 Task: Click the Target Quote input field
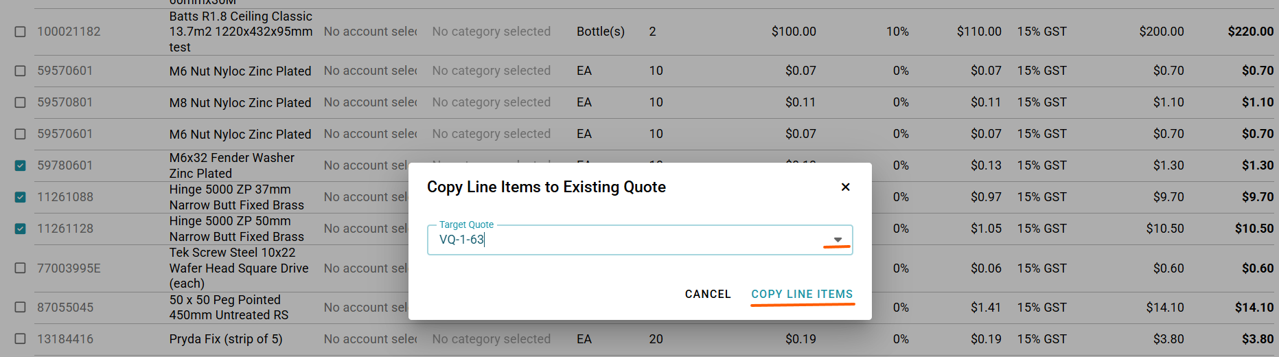pyautogui.click(x=625, y=240)
